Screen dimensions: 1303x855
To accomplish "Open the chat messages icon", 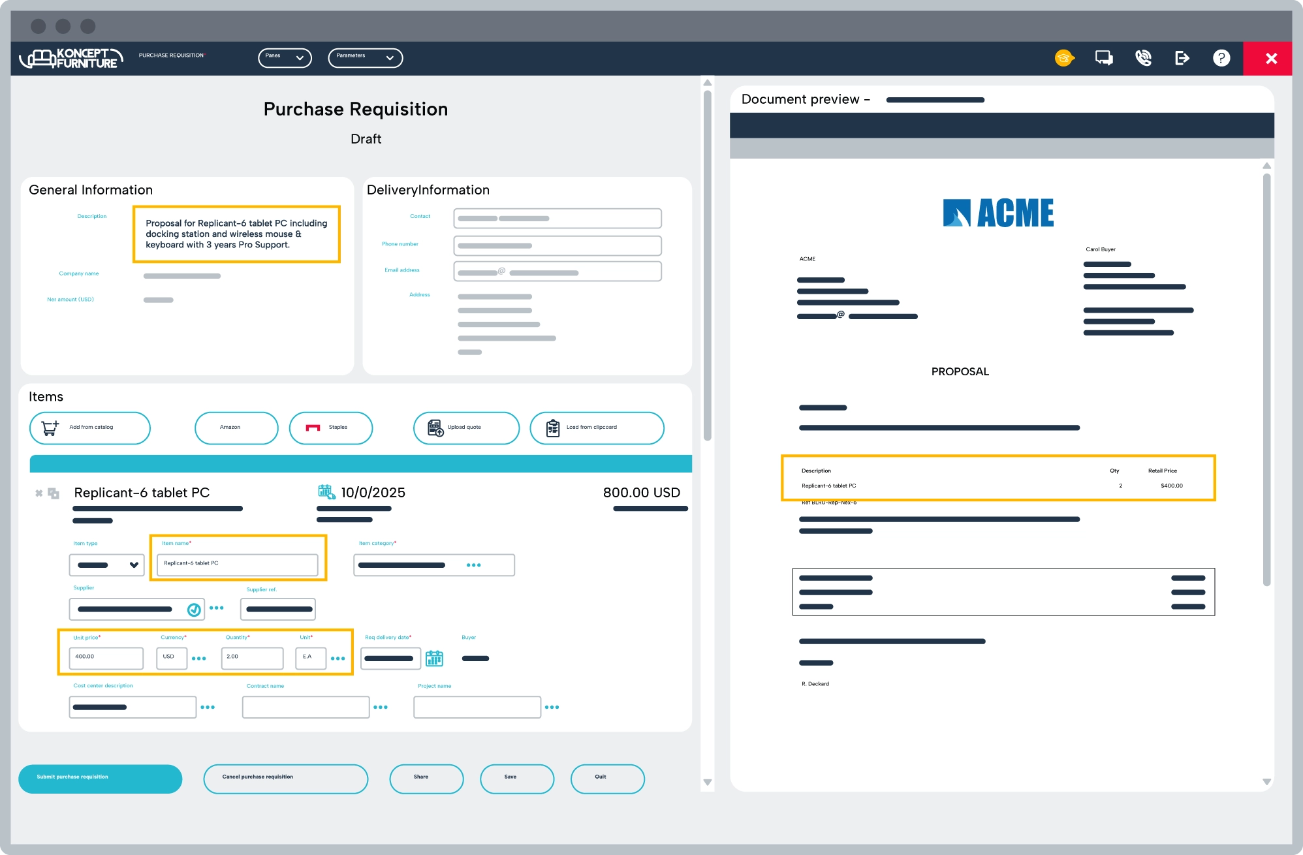I will click(1104, 58).
